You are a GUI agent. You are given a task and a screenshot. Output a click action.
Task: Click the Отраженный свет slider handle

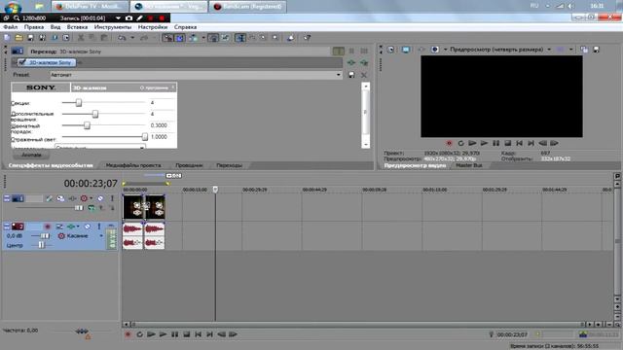[145, 136]
